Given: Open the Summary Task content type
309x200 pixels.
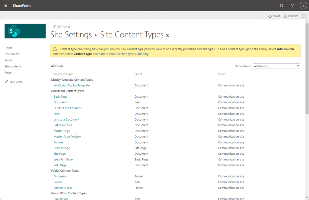Looking at the screenshot, I should click(x=63, y=188).
